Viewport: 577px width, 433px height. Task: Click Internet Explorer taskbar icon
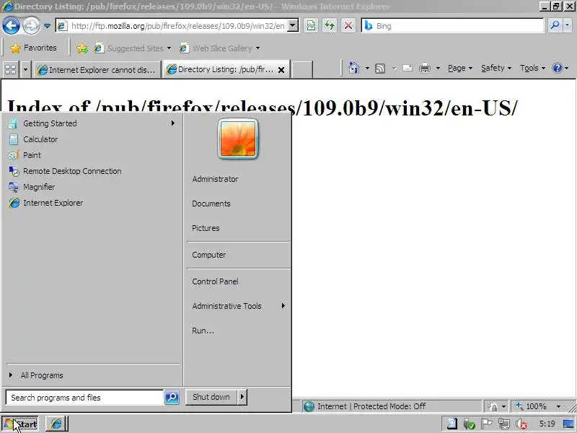pyautogui.click(x=56, y=424)
